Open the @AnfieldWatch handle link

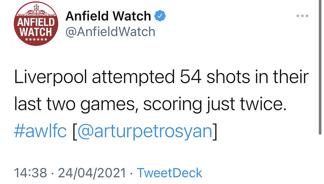(110, 32)
